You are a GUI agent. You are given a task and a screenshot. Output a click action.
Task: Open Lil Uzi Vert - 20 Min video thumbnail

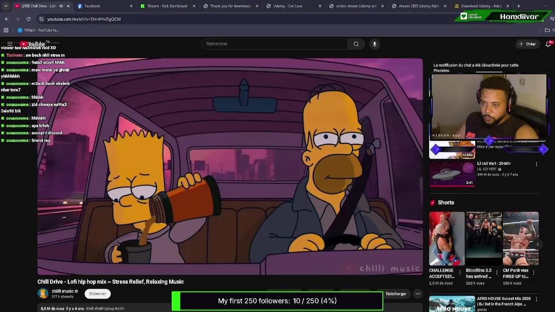pyautogui.click(x=452, y=173)
